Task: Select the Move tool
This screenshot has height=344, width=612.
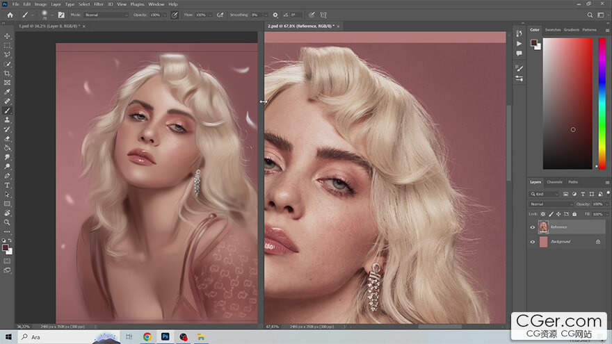Action: [x=7, y=36]
